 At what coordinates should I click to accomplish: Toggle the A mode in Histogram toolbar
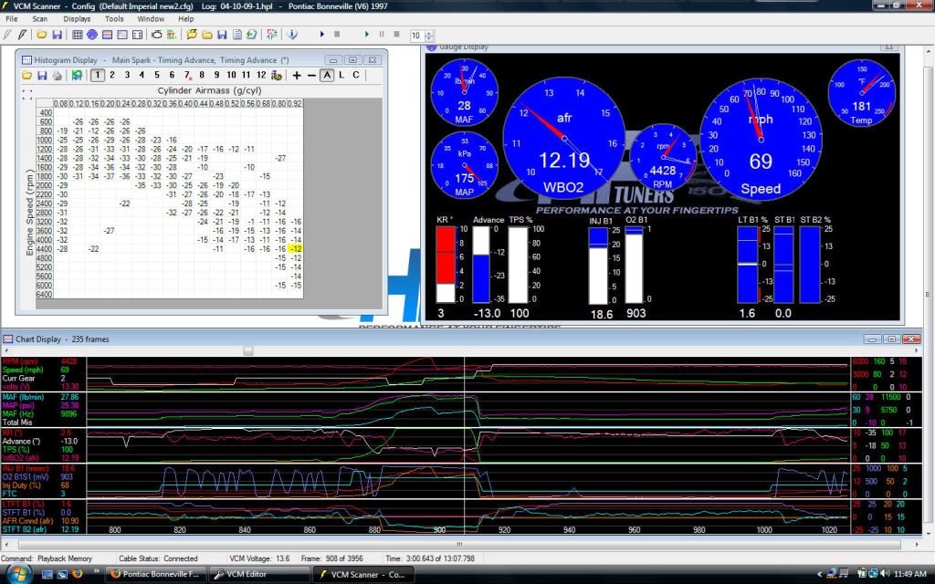(x=327, y=75)
